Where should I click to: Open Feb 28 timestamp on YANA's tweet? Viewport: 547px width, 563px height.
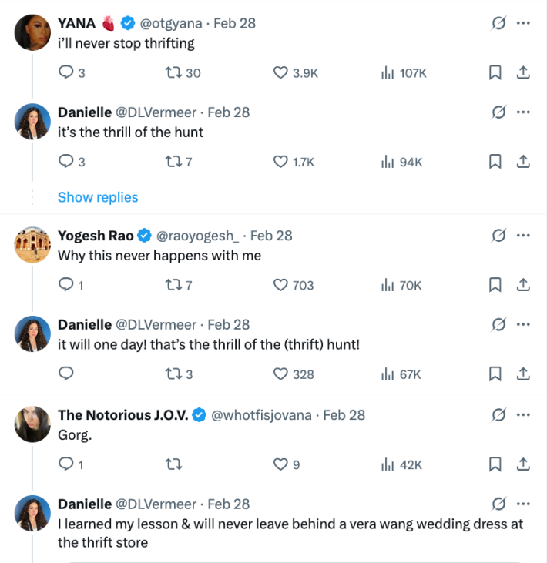point(234,23)
